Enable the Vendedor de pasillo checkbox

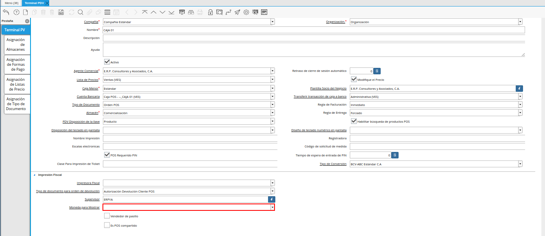[107, 216]
